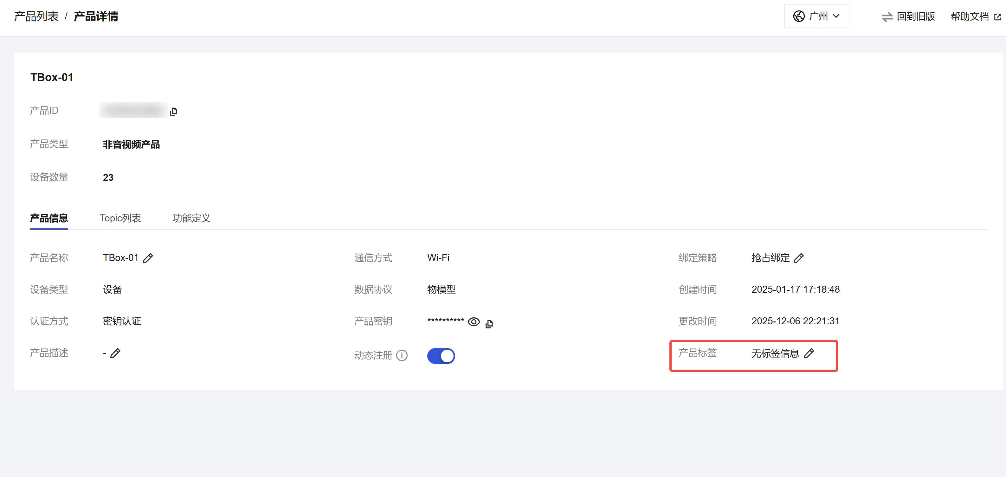1006x477 pixels.
Task: Copy the product ID
Action: coord(174,111)
